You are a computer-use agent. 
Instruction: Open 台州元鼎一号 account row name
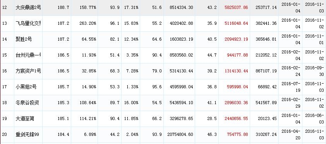(x=28, y=55)
